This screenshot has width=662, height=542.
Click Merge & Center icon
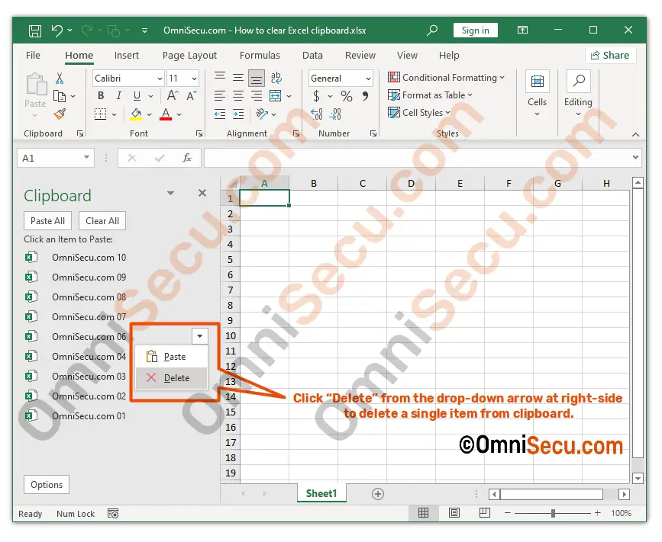coord(276,96)
